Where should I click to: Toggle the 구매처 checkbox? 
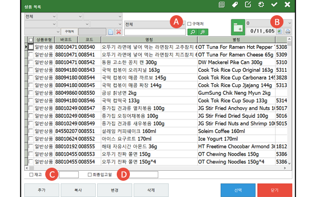pyautogui.click(x=189, y=24)
